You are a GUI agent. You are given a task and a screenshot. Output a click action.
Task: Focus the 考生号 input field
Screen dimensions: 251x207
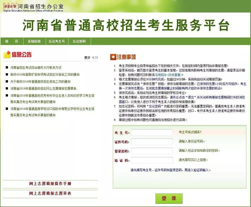point(152,132)
